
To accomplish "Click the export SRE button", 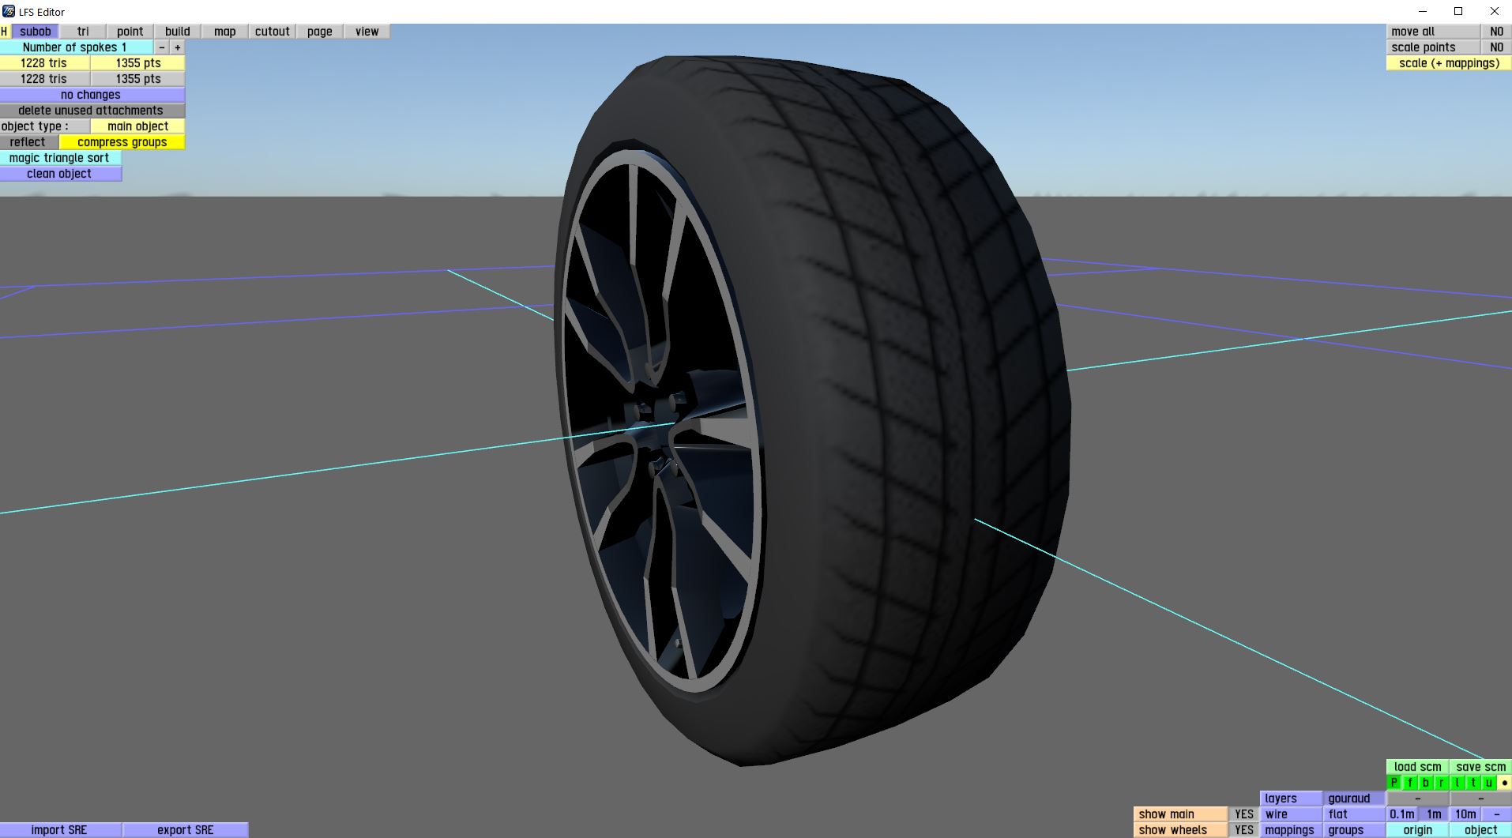I will [x=186, y=830].
